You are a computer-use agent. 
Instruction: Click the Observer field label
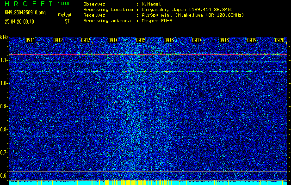click(94, 4)
